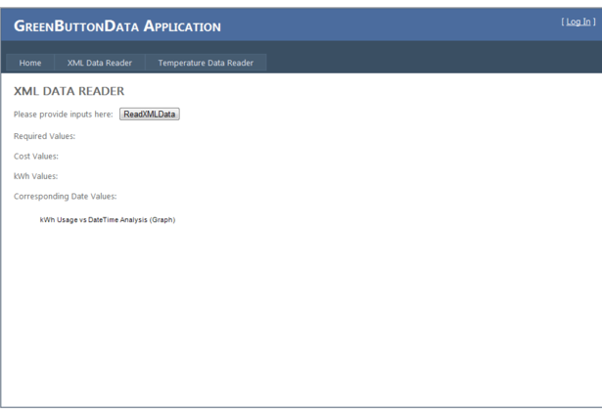
Task: Click the 'Please provide inputs here:' label
Action: (x=64, y=115)
